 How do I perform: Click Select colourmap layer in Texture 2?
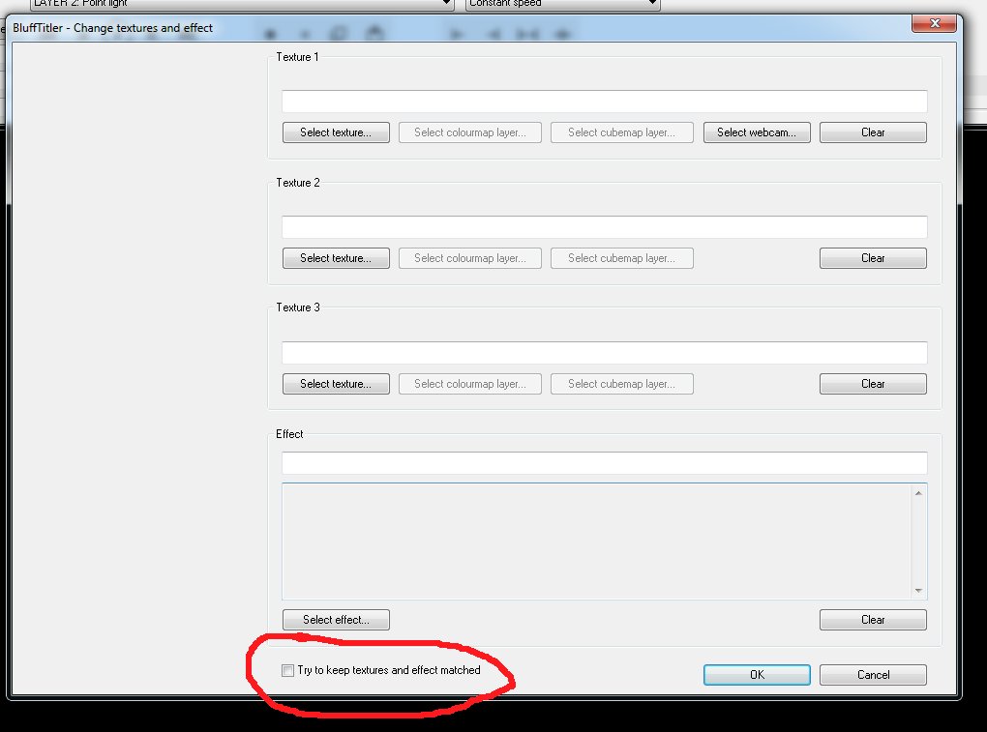click(469, 258)
